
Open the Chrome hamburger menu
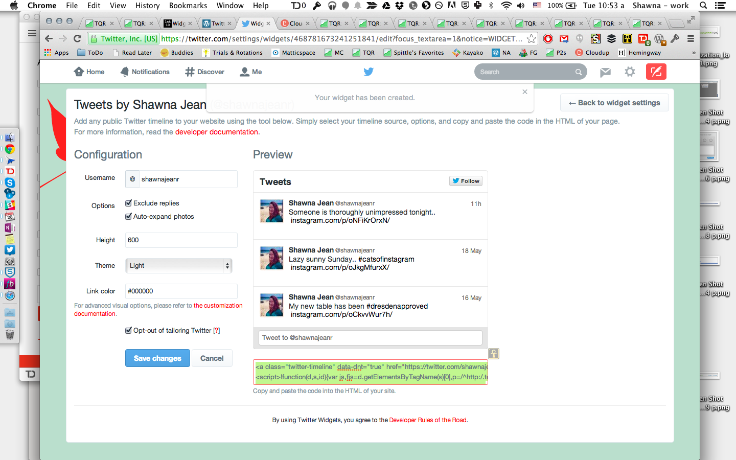point(691,39)
